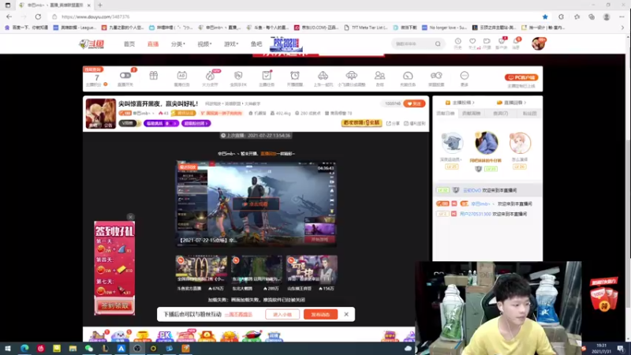This screenshot has height=355, width=631.
Task: Open the 更多 ellipsis icon in streamer toolbar
Action: pyautogui.click(x=465, y=75)
